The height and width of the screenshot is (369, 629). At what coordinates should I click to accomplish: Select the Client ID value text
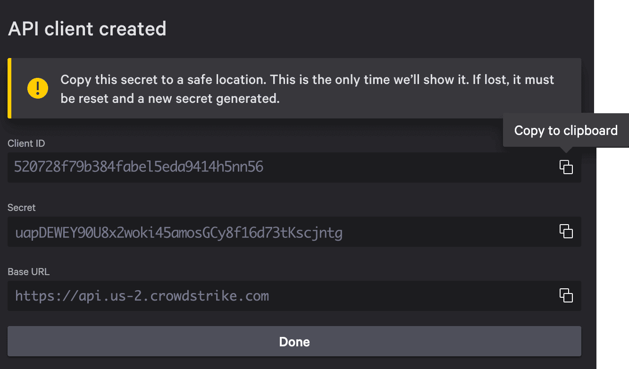pos(139,167)
